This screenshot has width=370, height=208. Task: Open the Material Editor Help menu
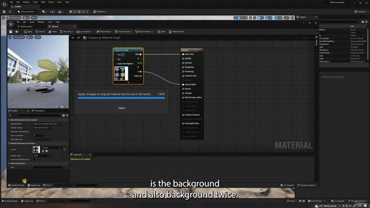pyautogui.click(x=58, y=22)
